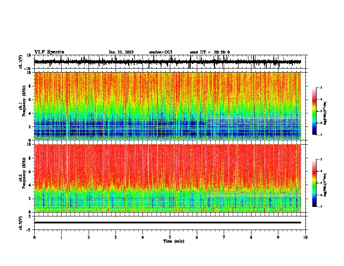Image resolution: width=344 pixels, height=266 pixels.
Task: Click the ch.3 voltage trace panel
Action: 171,223
